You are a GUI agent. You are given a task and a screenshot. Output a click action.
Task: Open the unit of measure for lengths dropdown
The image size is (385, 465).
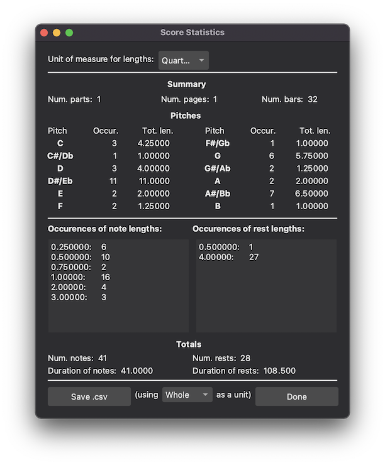[x=183, y=60]
